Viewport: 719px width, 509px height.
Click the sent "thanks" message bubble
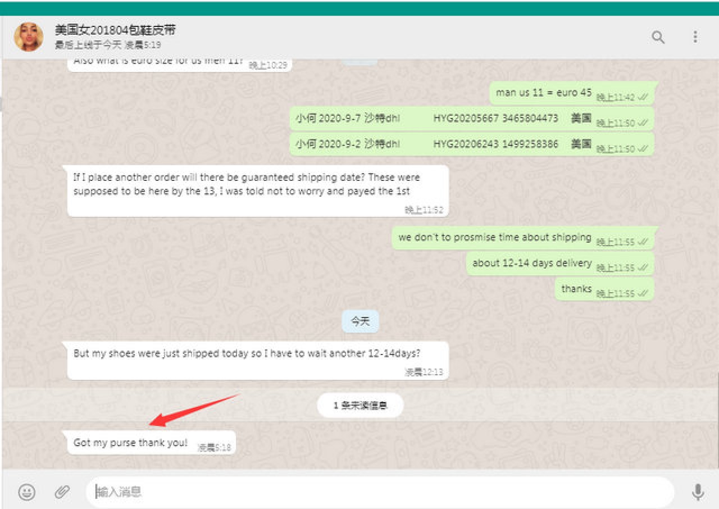576,289
